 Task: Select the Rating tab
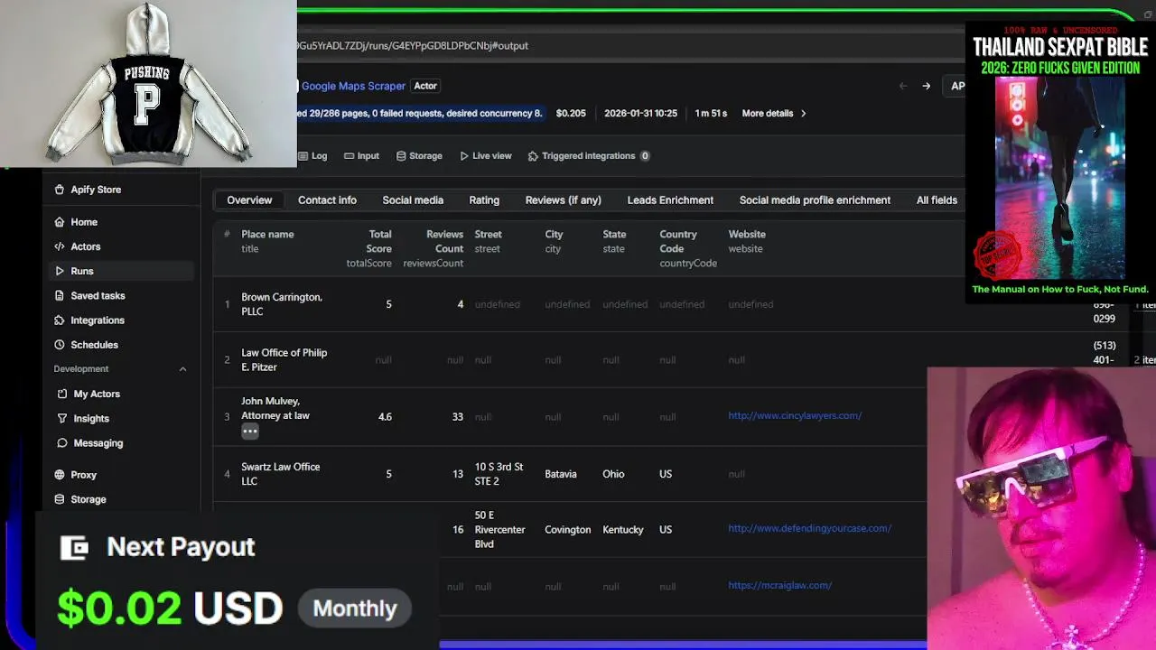[484, 200]
